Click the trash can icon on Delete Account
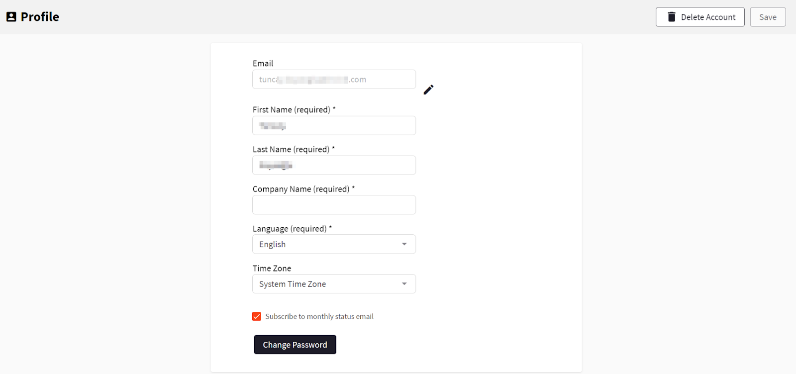The height and width of the screenshot is (374, 796). pyautogui.click(x=671, y=17)
